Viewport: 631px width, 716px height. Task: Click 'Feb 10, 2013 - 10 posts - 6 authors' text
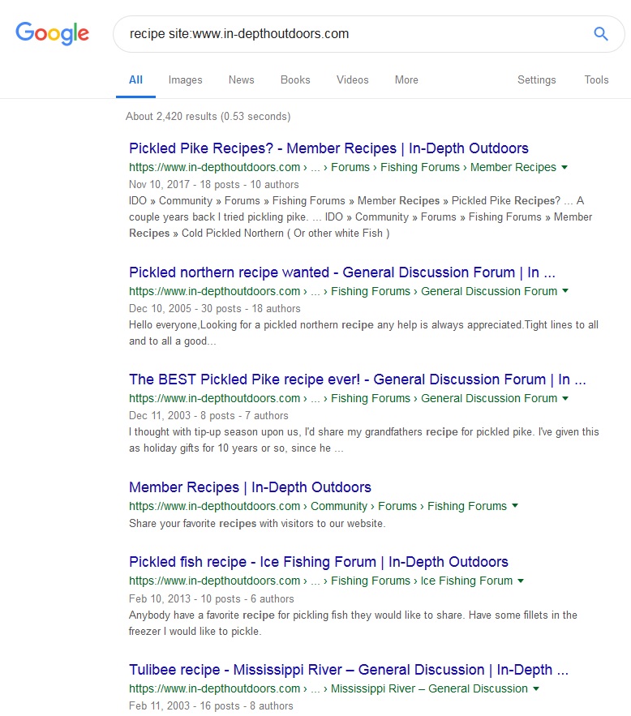[x=212, y=598]
